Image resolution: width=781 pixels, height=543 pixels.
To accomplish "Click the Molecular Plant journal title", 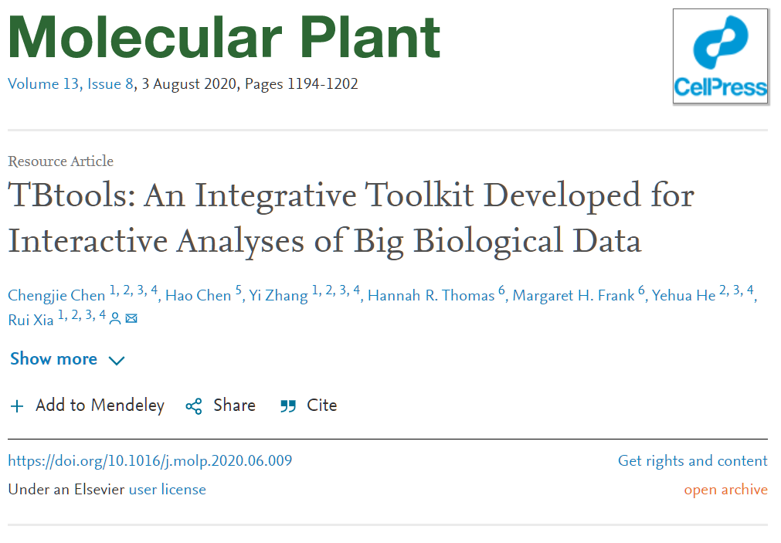I will click(x=224, y=38).
